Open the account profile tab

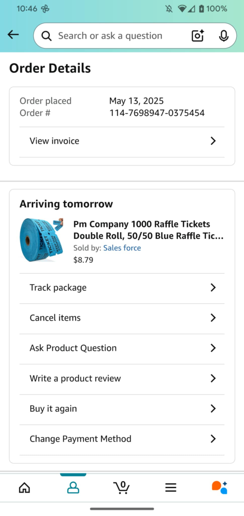tap(73, 488)
